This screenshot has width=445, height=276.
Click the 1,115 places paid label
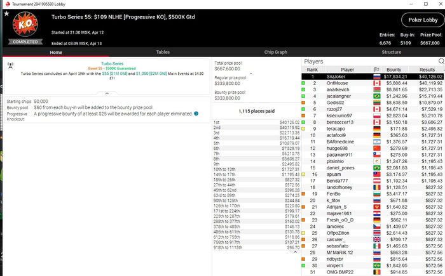[x=257, y=111]
